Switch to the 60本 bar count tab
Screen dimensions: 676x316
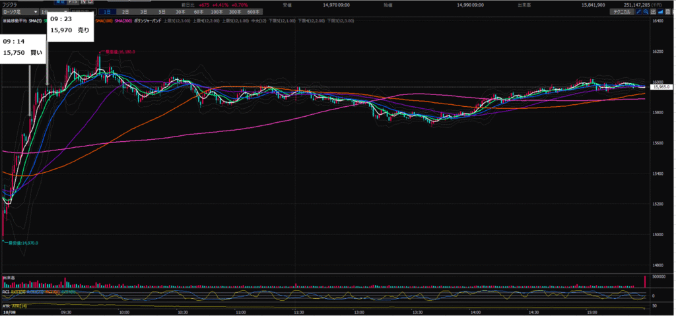click(198, 12)
